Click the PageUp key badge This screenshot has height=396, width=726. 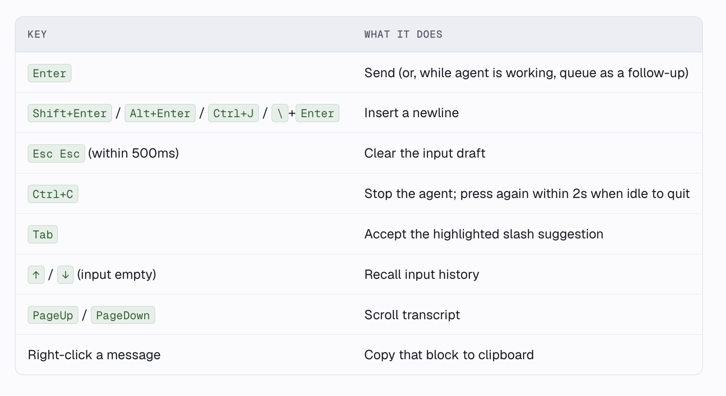pos(53,315)
